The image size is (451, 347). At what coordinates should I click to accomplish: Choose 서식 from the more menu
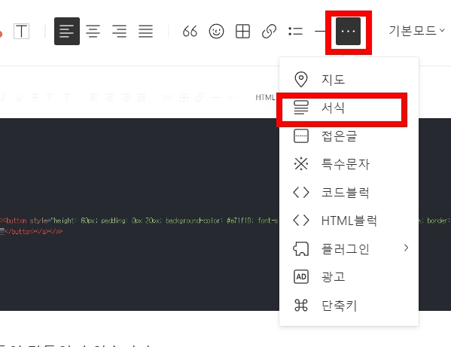[x=349, y=108]
